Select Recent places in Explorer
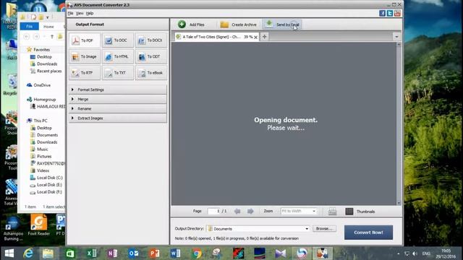The width and height of the screenshot is (463, 260). pos(49,71)
